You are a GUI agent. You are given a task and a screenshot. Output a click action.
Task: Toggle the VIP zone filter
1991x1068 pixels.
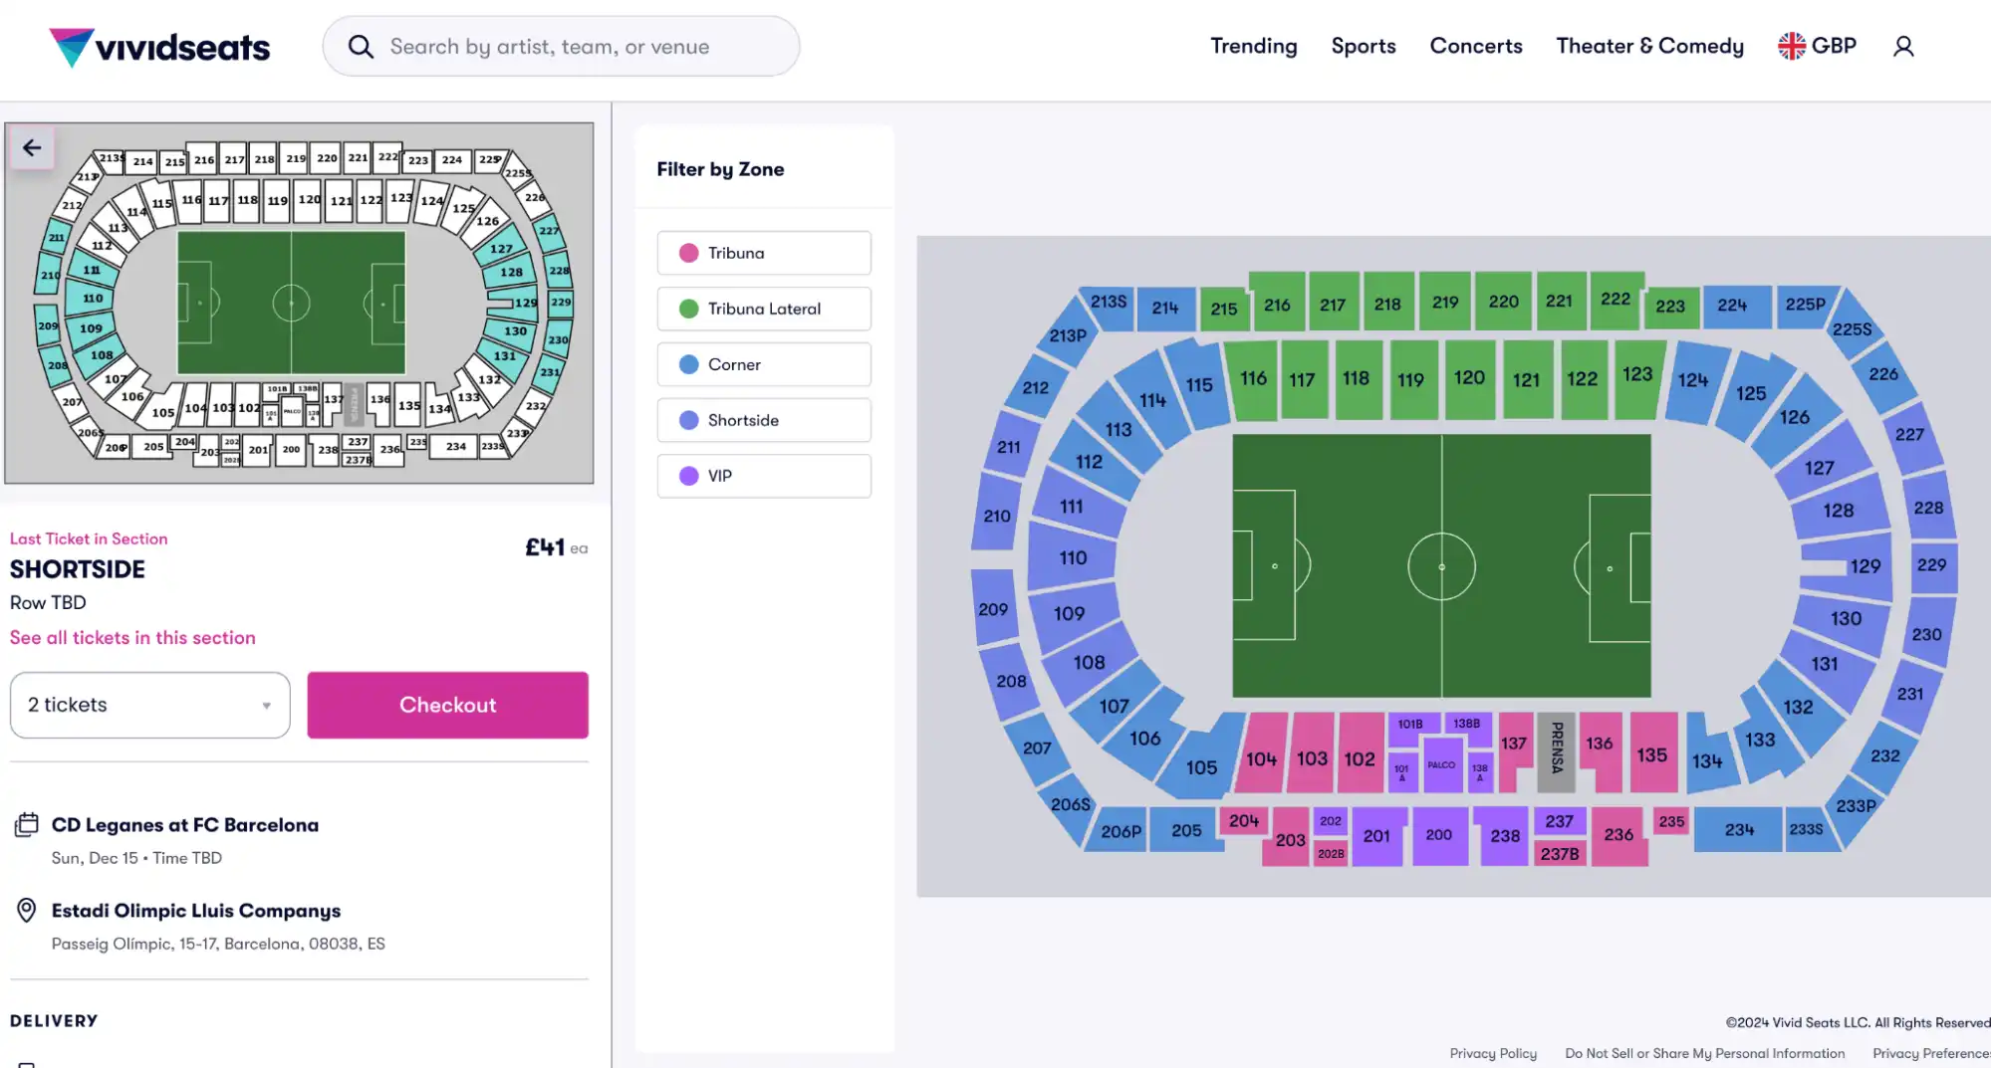tap(763, 476)
